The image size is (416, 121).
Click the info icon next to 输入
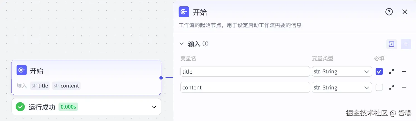point(205,44)
